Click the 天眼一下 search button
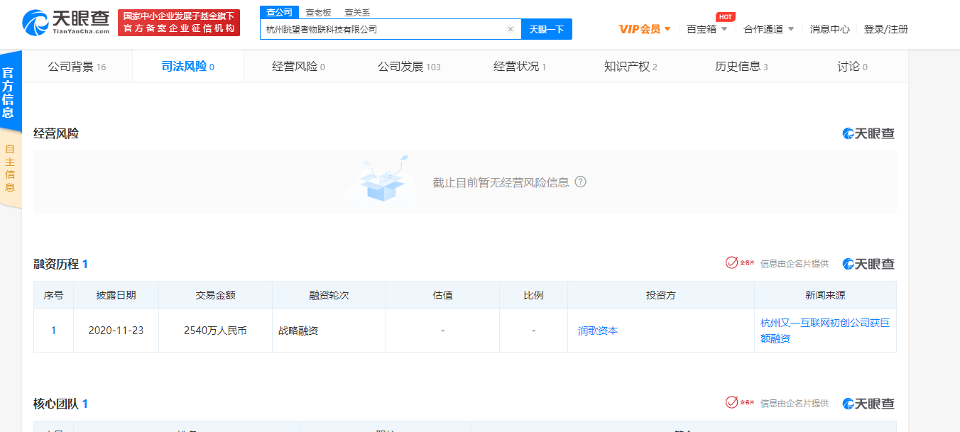960x432 pixels. tap(546, 29)
